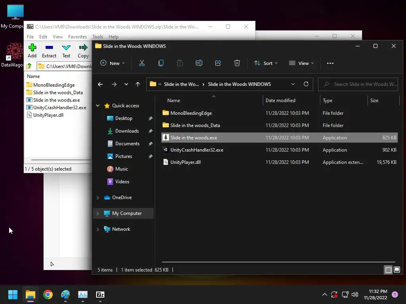Open the View layout dropdown
Image resolution: width=406 pixels, height=304 pixels.
coord(301,63)
